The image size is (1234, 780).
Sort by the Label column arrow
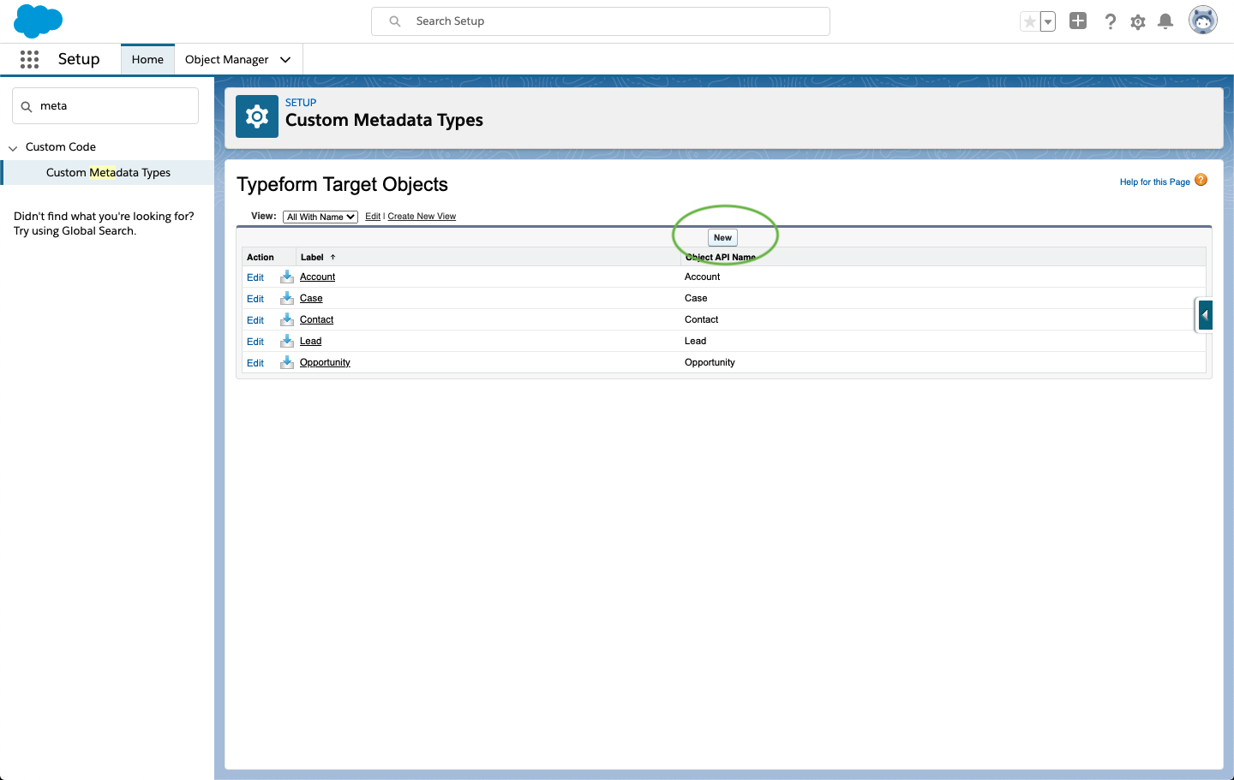click(333, 257)
